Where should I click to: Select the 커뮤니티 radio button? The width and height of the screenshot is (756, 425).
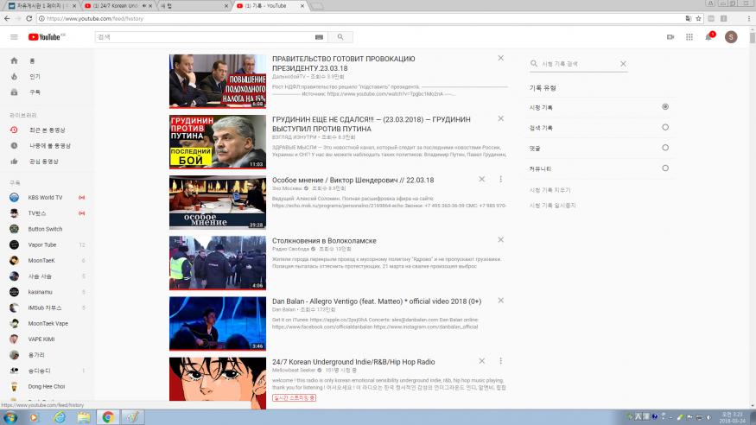pos(664,168)
